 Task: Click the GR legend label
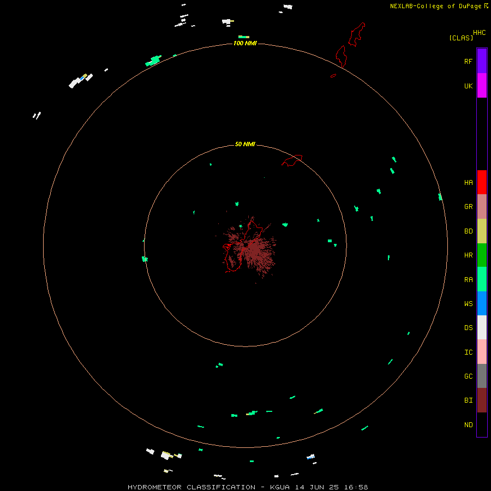pos(468,207)
